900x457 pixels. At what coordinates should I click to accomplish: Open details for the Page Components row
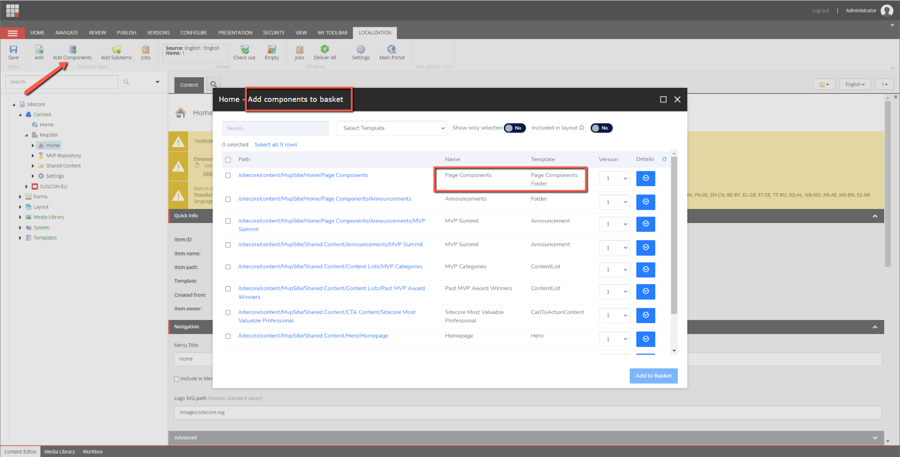click(646, 178)
